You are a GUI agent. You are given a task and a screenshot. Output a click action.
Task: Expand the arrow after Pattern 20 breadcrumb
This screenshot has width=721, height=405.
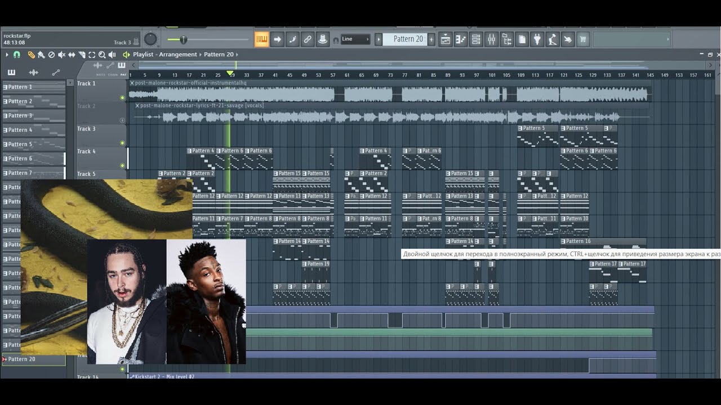[237, 55]
